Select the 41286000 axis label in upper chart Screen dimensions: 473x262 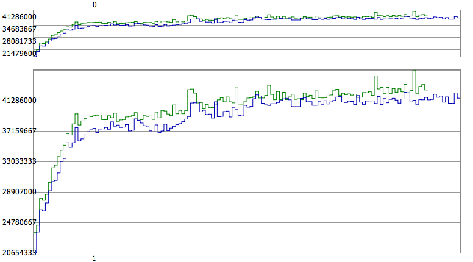[x=19, y=17]
